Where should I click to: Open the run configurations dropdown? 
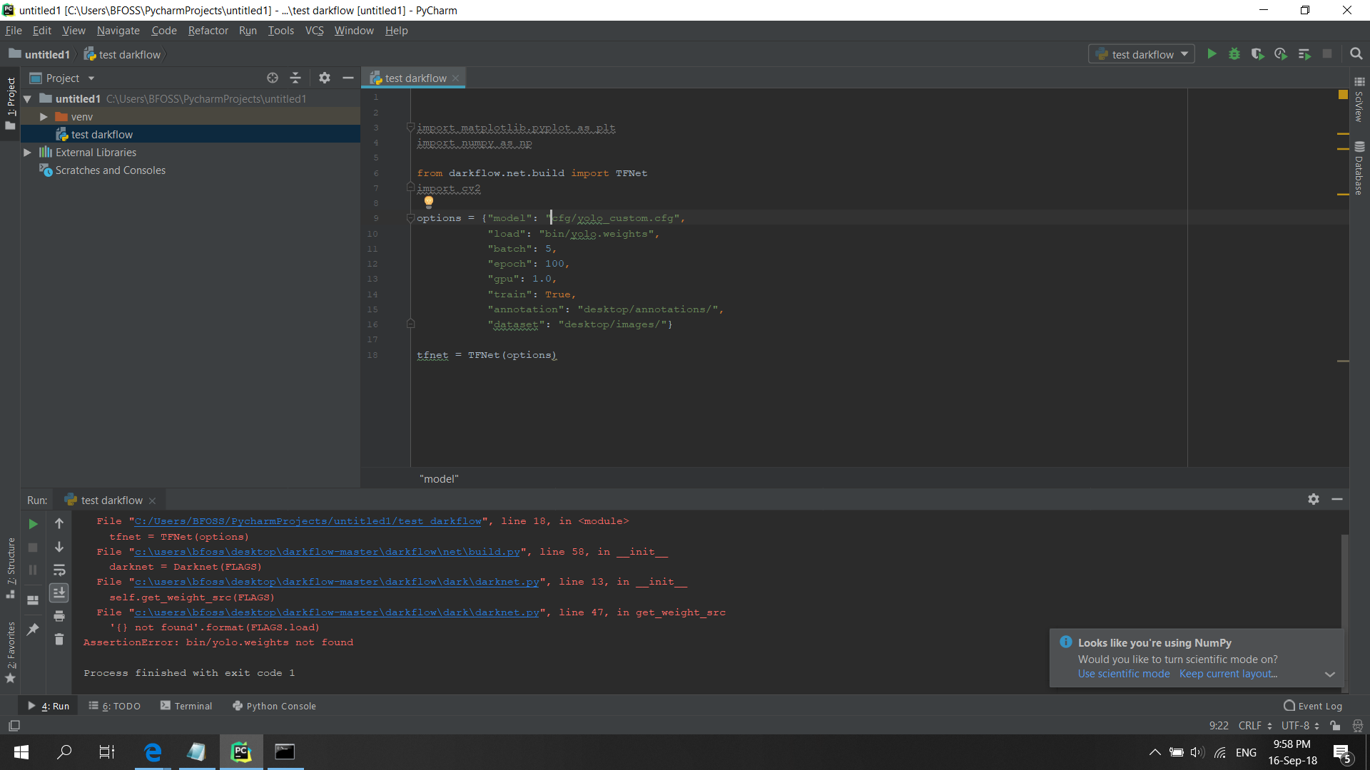[1185, 54]
